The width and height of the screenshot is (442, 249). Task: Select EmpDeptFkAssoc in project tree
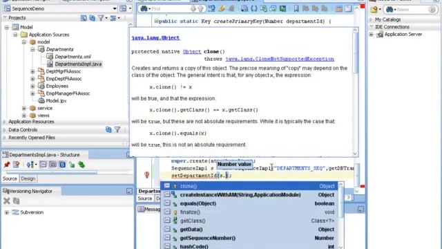tap(64, 79)
